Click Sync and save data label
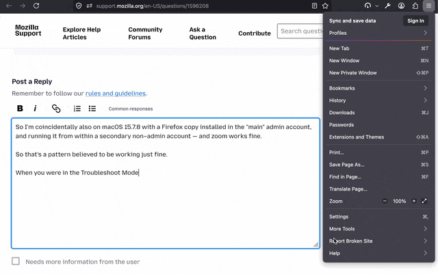Viewport: 438px width, 274px height. click(x=352, y=20)
